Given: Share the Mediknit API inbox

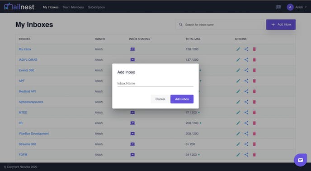Looking at the screenshot, I should [246, 91].
